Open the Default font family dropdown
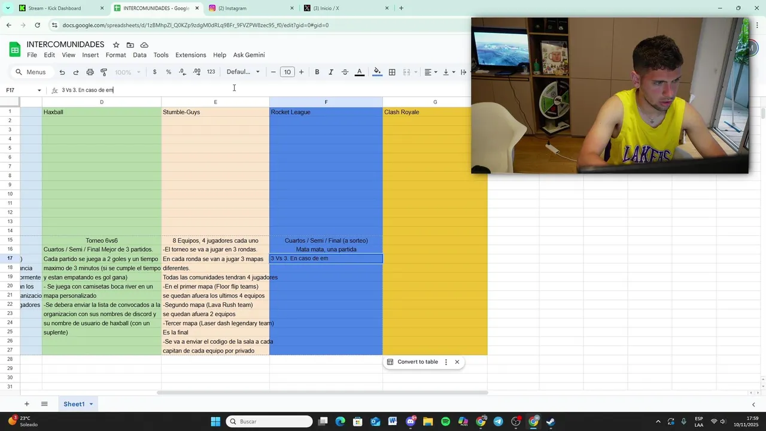The image size is (766, 431). (243, 72)
